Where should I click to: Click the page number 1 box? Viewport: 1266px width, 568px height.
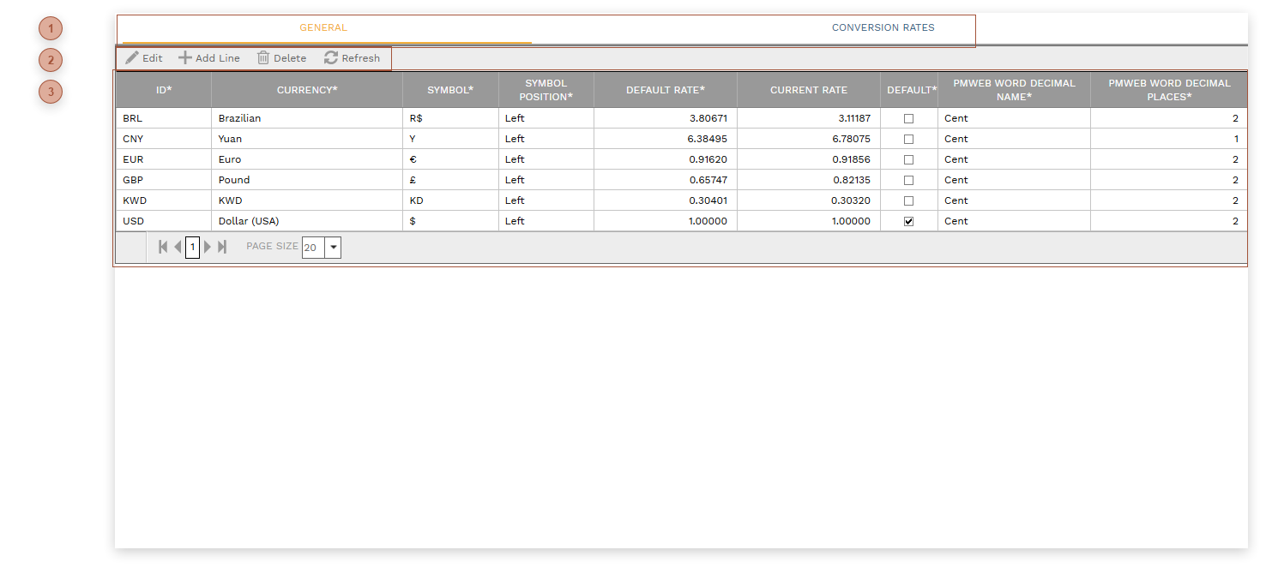(x=193, y=248)
